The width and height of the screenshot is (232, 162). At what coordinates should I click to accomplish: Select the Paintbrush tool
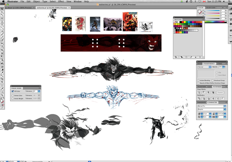[2, 34]
